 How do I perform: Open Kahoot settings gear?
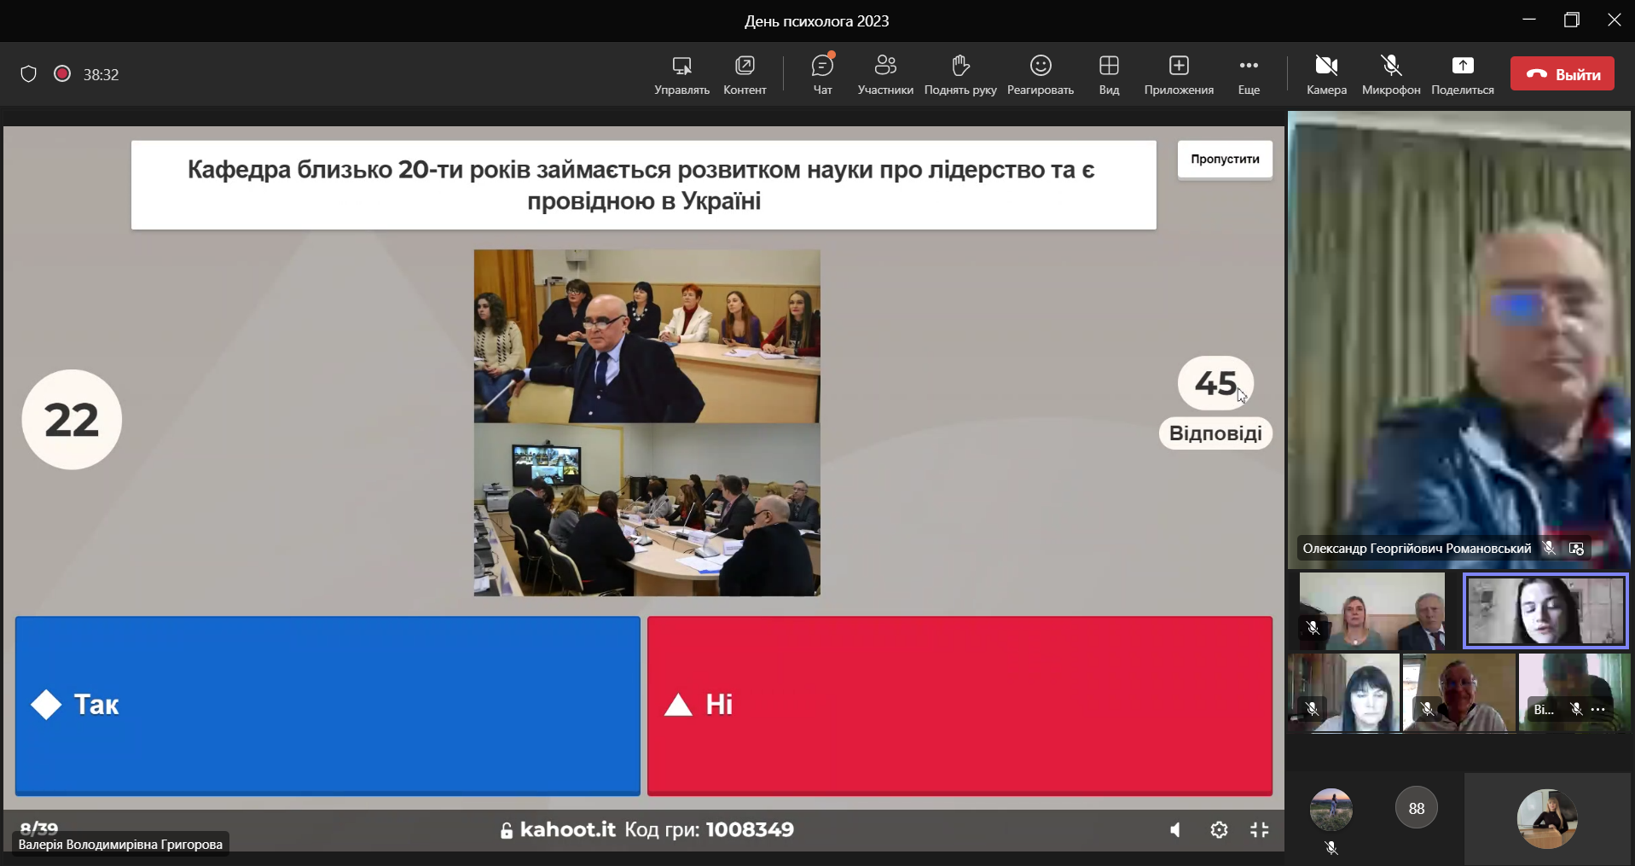1219,830
